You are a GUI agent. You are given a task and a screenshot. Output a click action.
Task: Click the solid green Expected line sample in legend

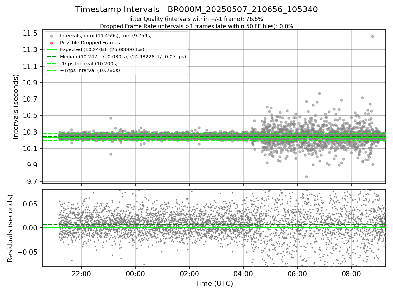point(51,49)
